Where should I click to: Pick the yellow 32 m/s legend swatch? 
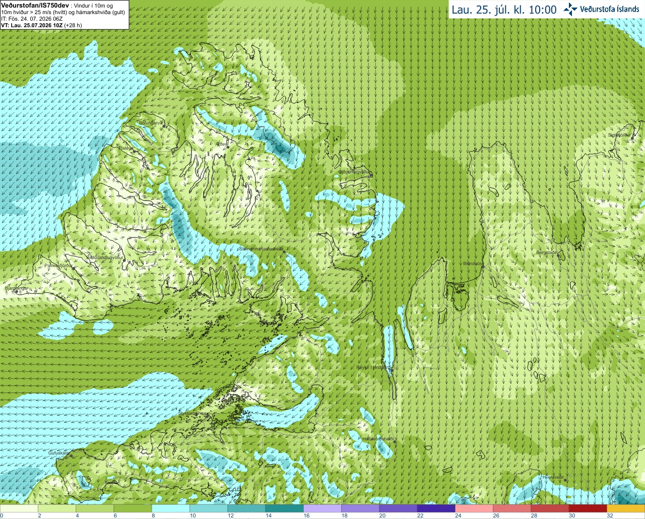(626, 508)
